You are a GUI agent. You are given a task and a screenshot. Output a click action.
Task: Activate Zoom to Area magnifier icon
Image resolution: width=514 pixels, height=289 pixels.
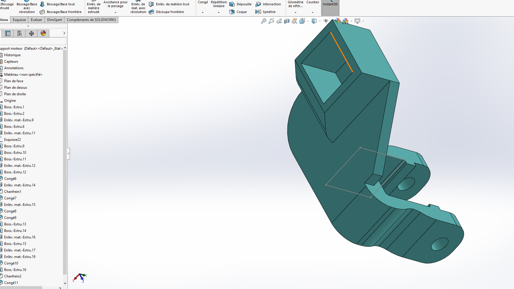[271, 21]
